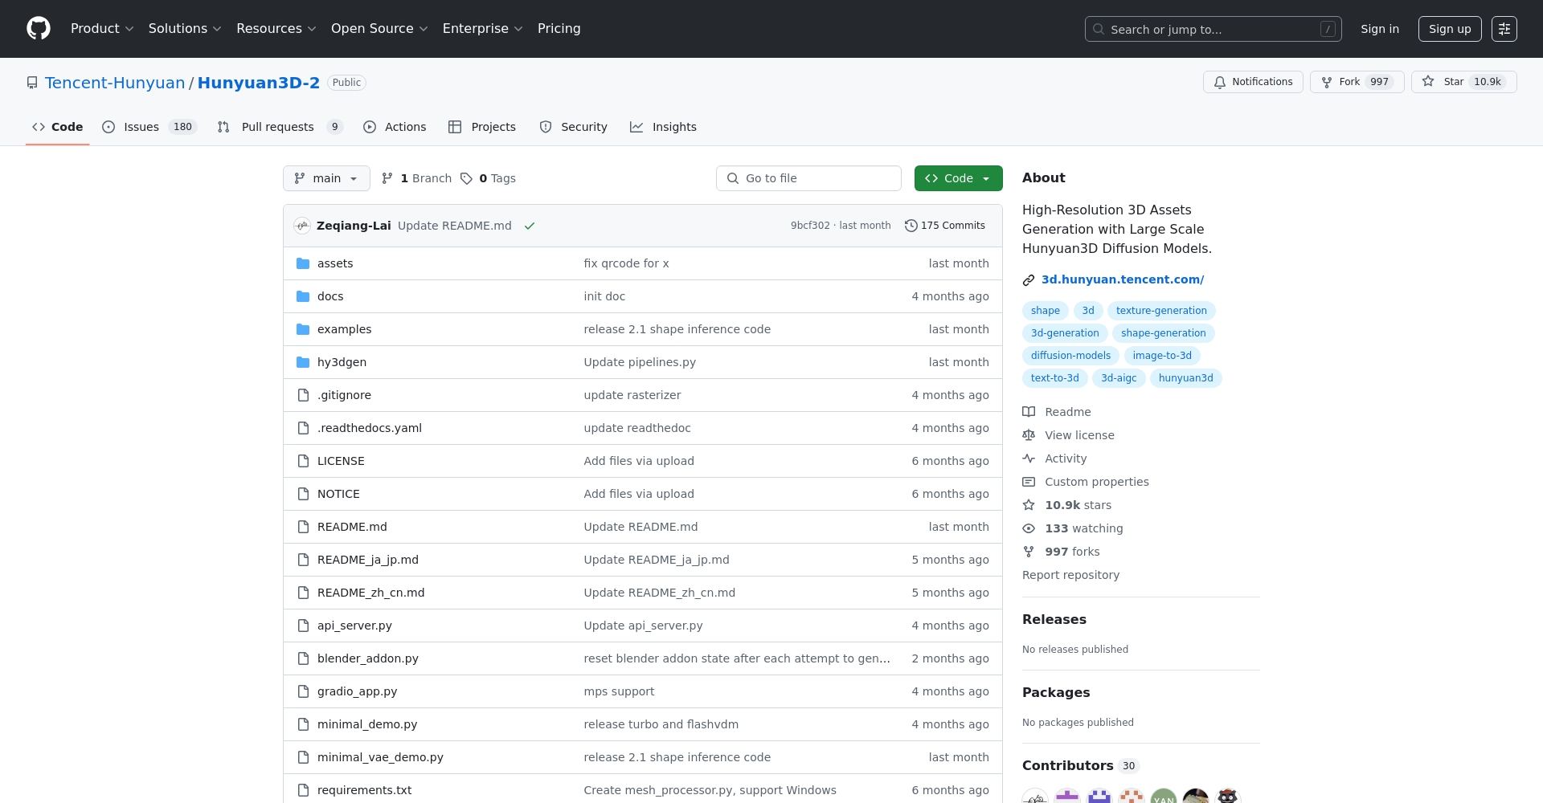This screenshot has width=1543, height=803.
Task: Focus the Go to file search field
Action: (808, 178)
